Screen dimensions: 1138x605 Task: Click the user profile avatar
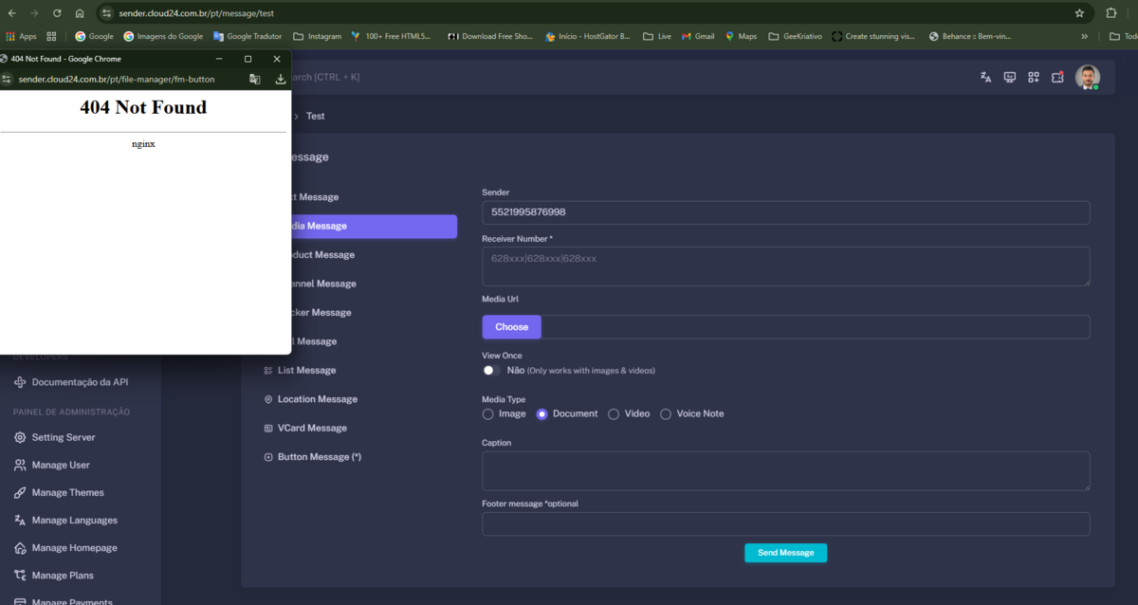[x=1087, y=77]
